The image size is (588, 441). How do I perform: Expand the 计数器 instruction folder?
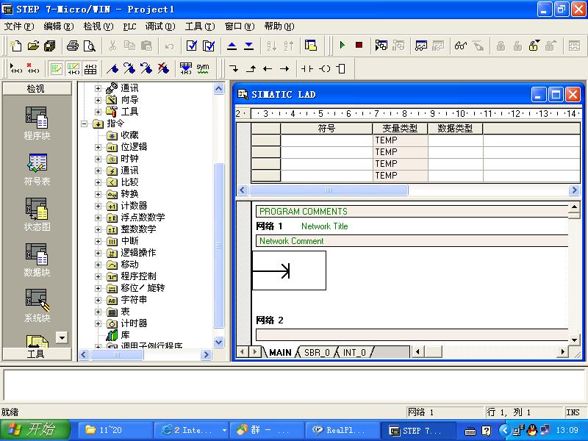pos(98,207)
